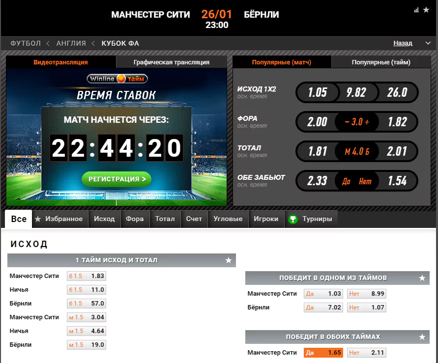Select total over odds 2.01
The height and width of the screenshot is (363, 438).
[397, 151]
